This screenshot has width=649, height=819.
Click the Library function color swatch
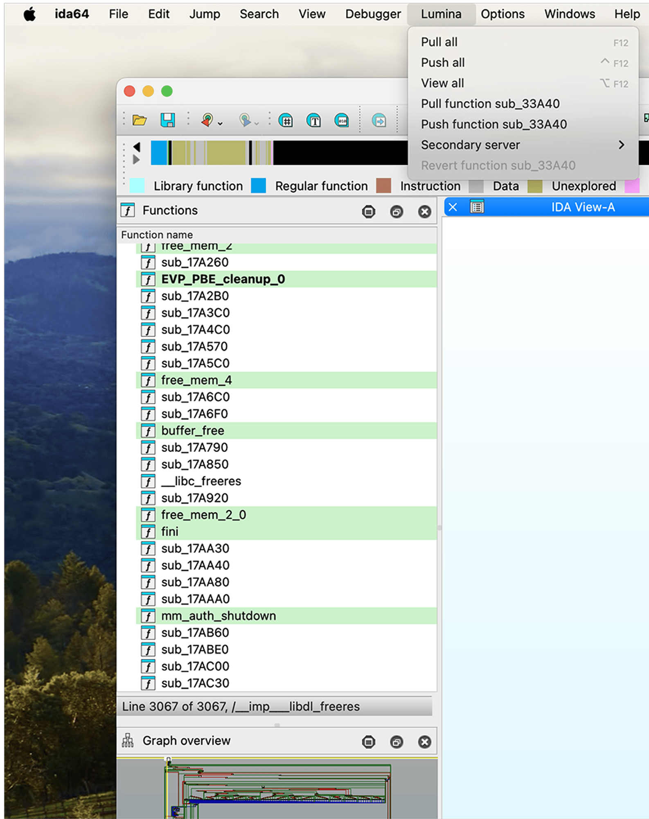tap(137, 186)
